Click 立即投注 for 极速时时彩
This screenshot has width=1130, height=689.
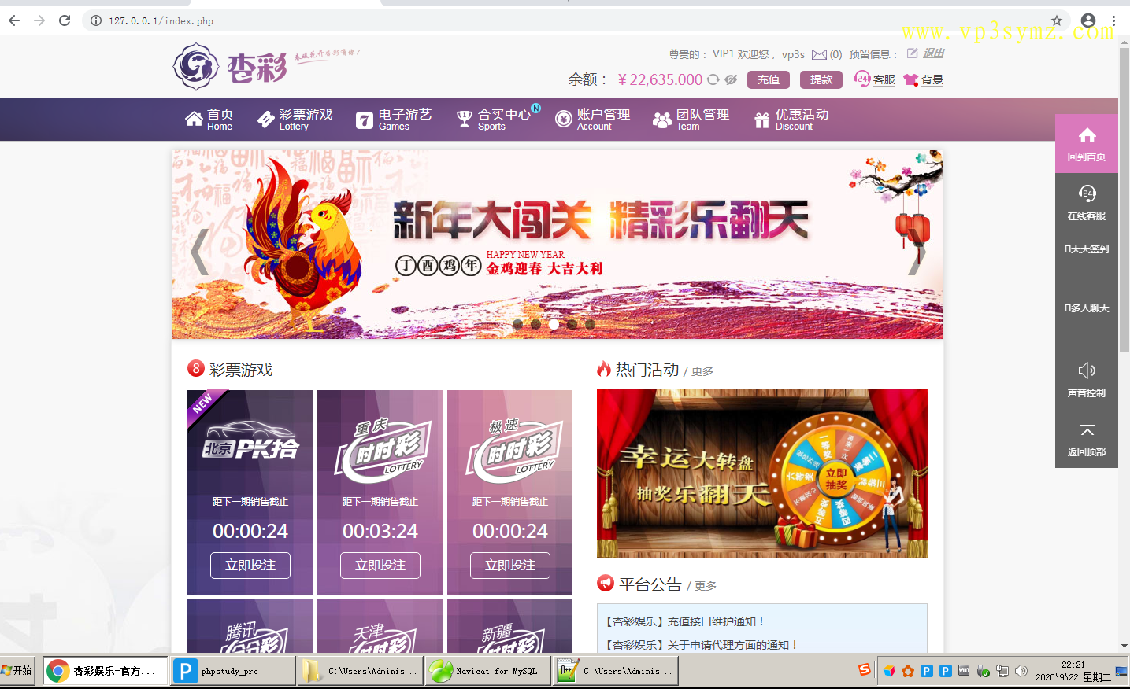pos(510,566)
